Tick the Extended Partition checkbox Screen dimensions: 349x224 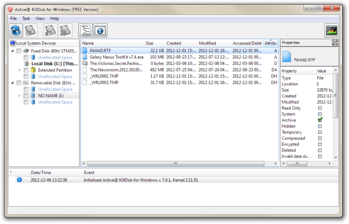(x=26, y=70)
